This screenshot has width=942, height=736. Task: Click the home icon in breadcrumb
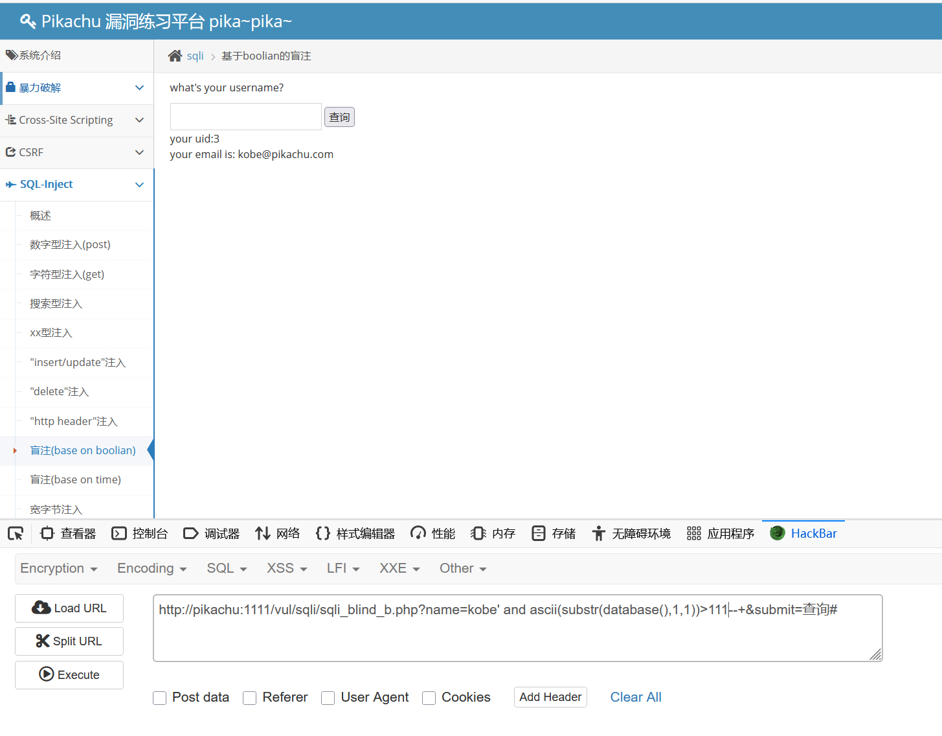click(x=175, y=56)
